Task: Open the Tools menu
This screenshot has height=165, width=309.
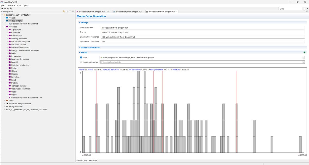Action: coord(19,5)
